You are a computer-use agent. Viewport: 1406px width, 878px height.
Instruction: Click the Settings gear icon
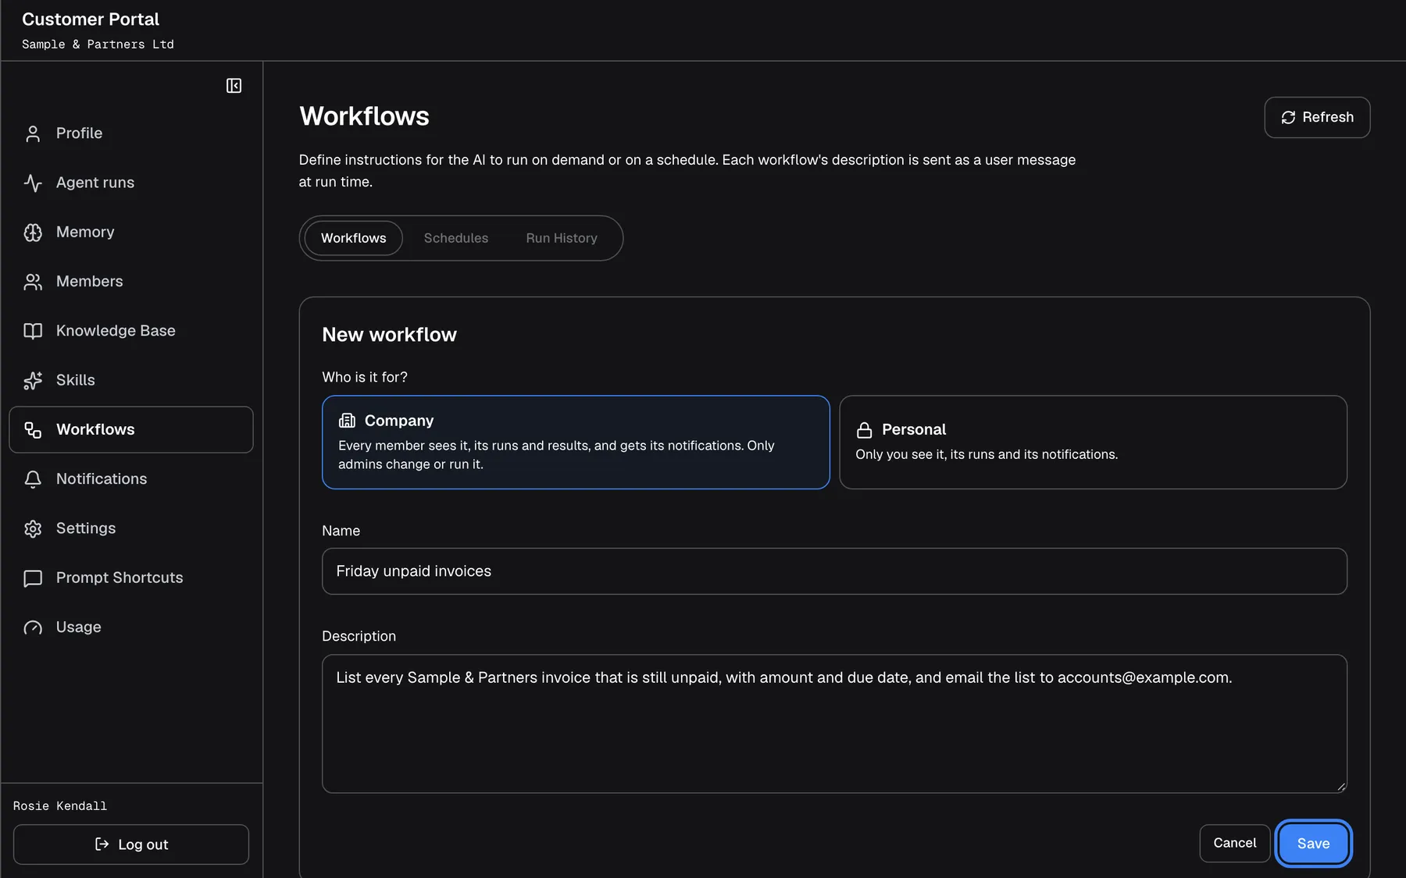pos(33,528)
